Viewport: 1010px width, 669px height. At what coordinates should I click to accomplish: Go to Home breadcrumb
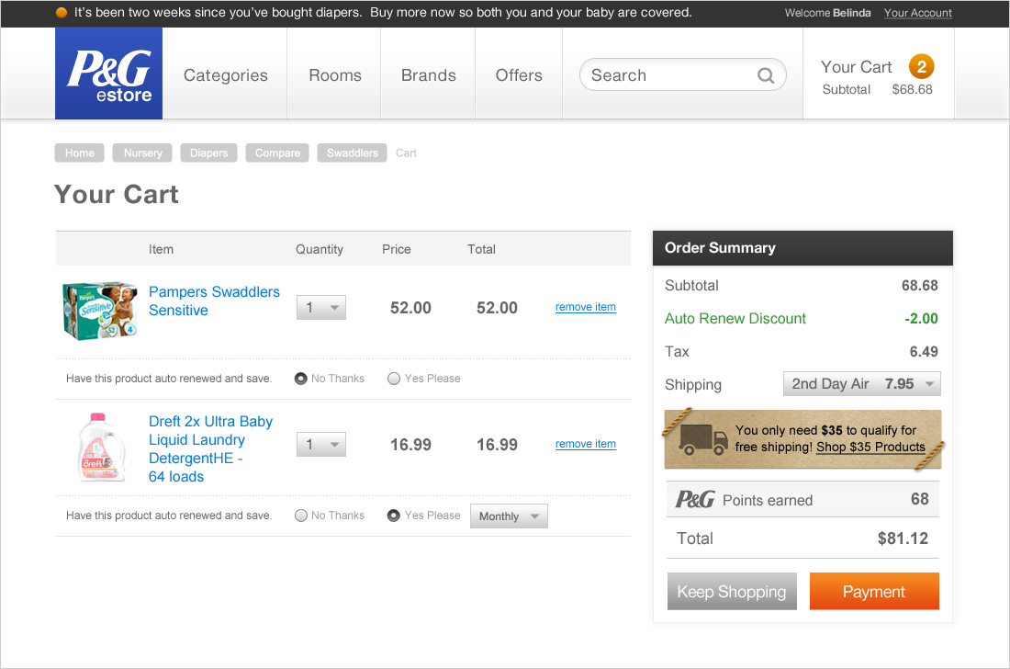[x=79, y=153]
